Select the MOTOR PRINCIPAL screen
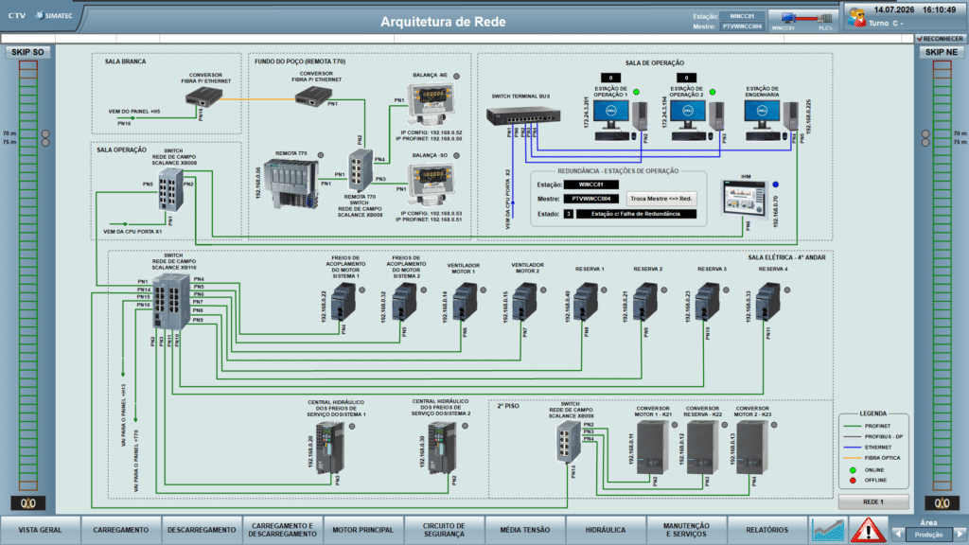Screen dimensions: 969x545 click(x=362, y=530)
